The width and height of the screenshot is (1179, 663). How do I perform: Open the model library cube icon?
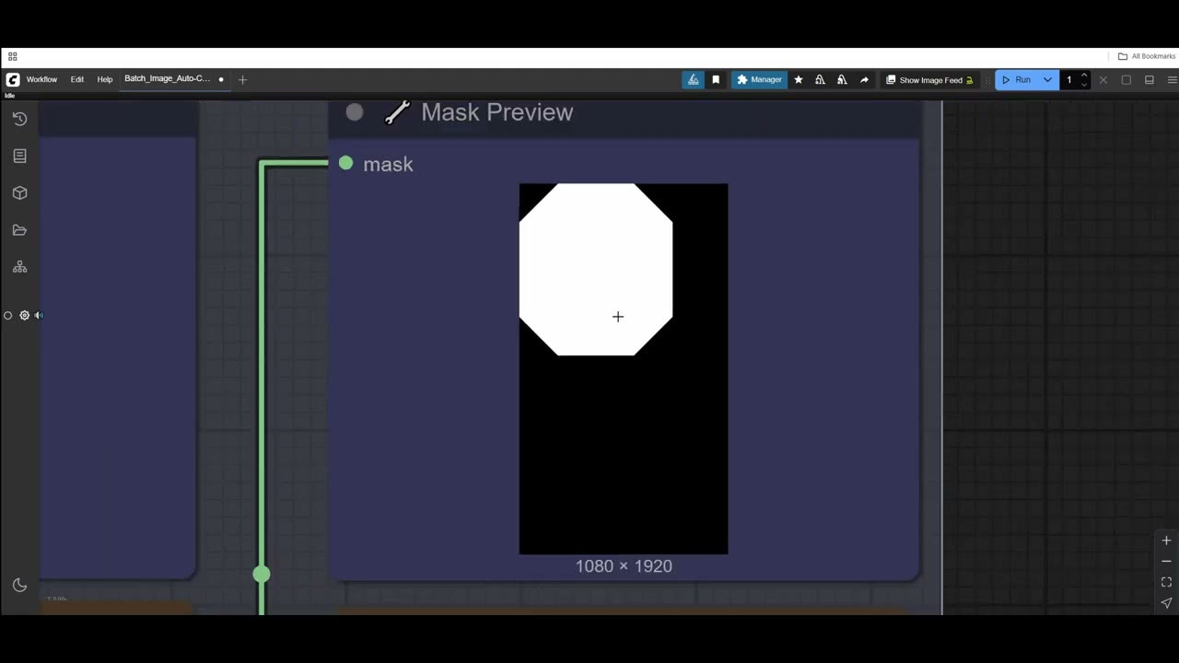(19, 192)
